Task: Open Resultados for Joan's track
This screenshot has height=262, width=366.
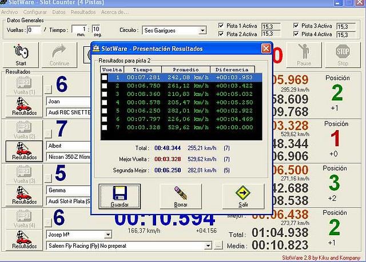Action: pos(24,107)
